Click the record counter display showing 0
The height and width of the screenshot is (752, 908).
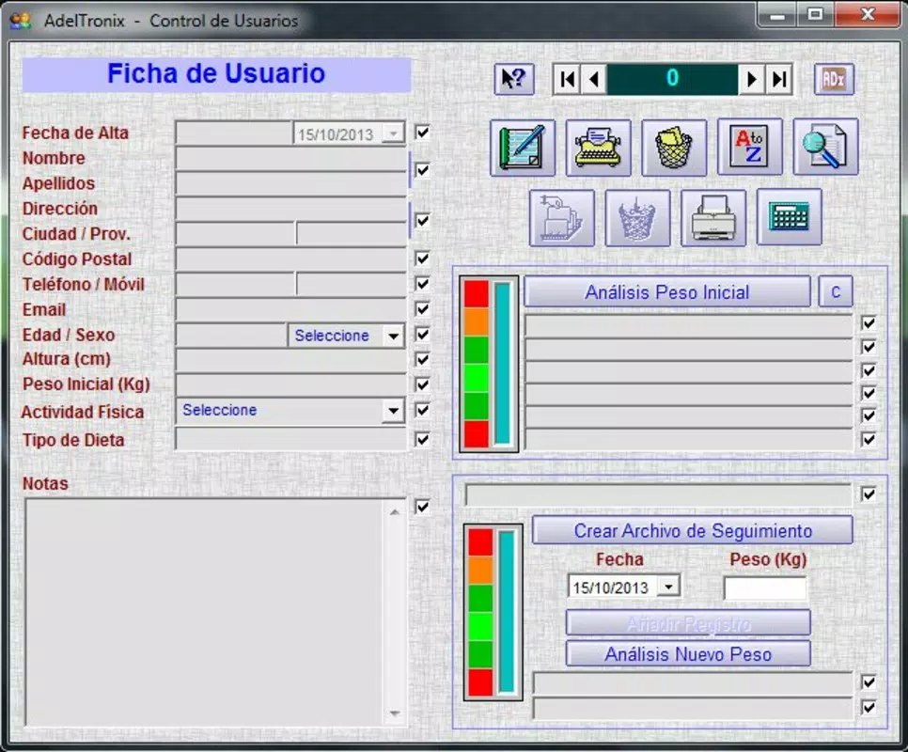tap(672, 79)
